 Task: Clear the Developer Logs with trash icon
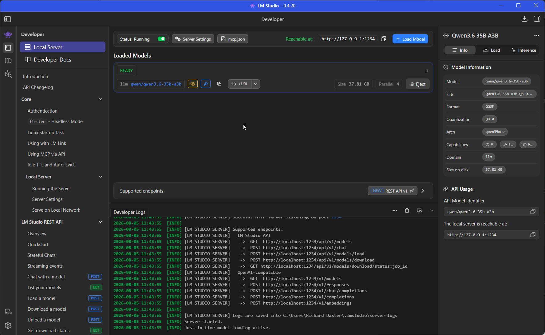tap(407, 210)
